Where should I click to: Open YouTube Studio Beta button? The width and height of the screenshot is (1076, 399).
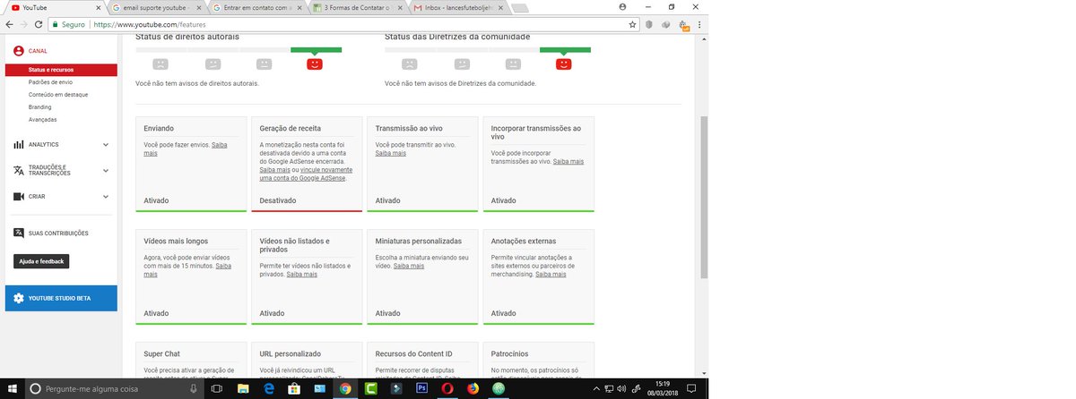point(61,298)
